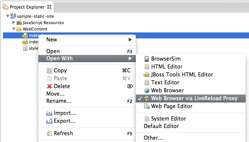The width and height of the screenshot is (249, 142).
Task: Click the Export icon
Action: pos(49,121)
